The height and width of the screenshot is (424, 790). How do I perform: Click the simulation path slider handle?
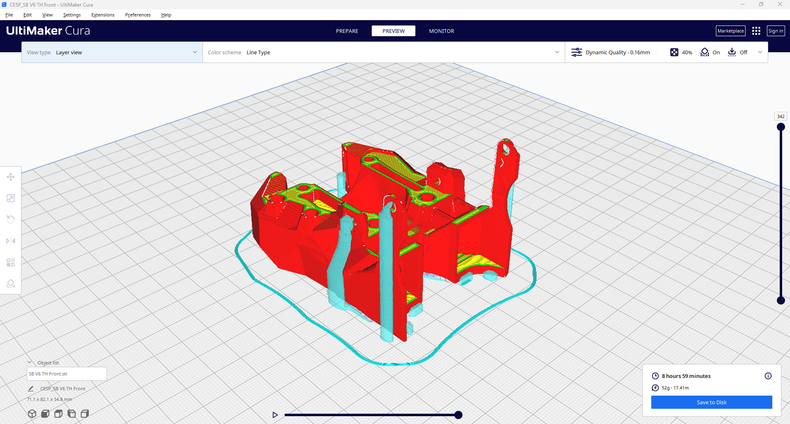pos(458,415)
